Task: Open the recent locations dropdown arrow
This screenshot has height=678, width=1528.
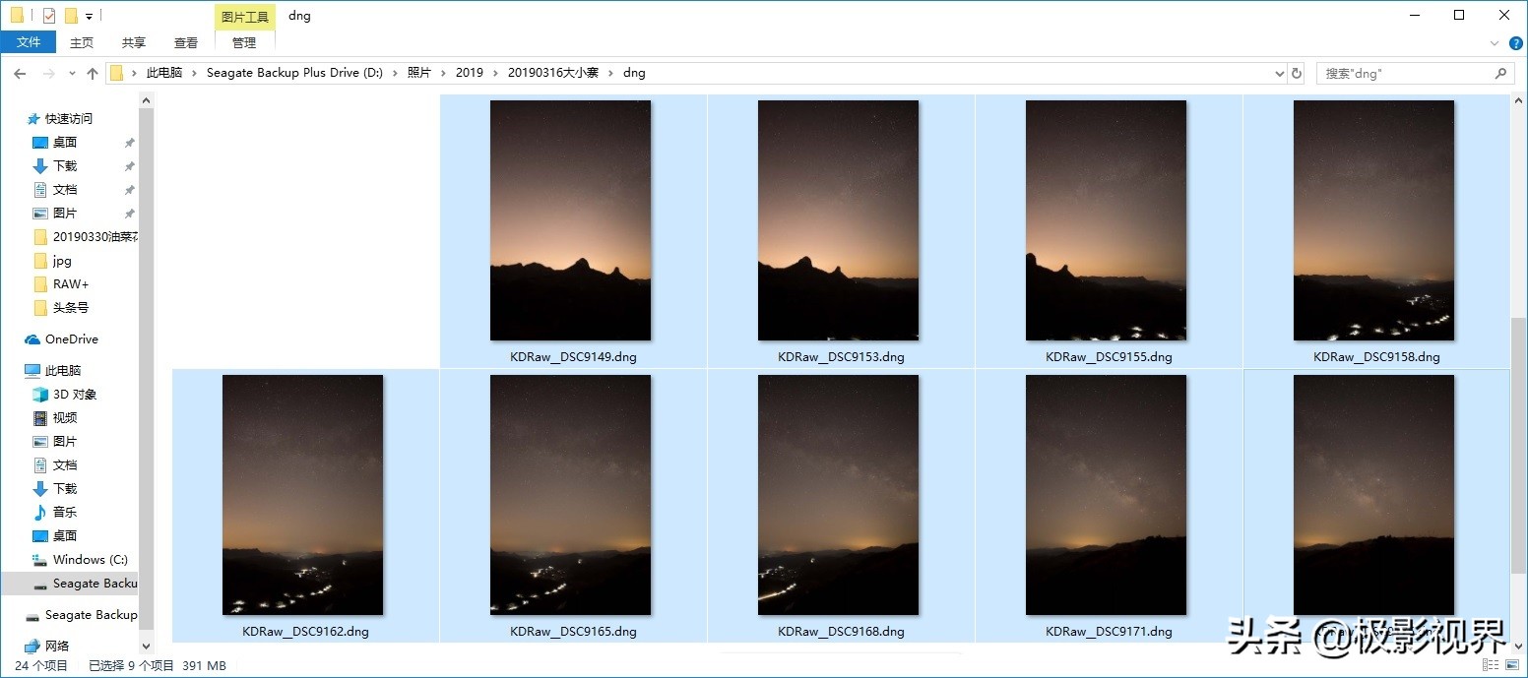Action: coord(72,74)
